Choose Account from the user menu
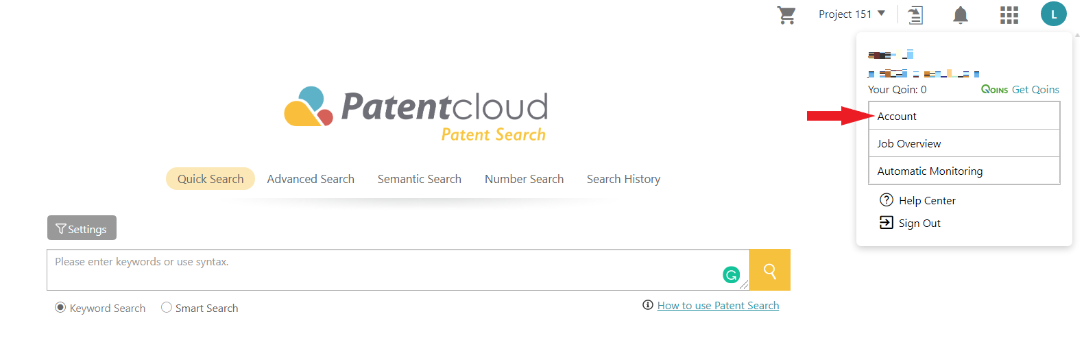Viewport: 1084px width, 338px height. (x=964, y=116)
